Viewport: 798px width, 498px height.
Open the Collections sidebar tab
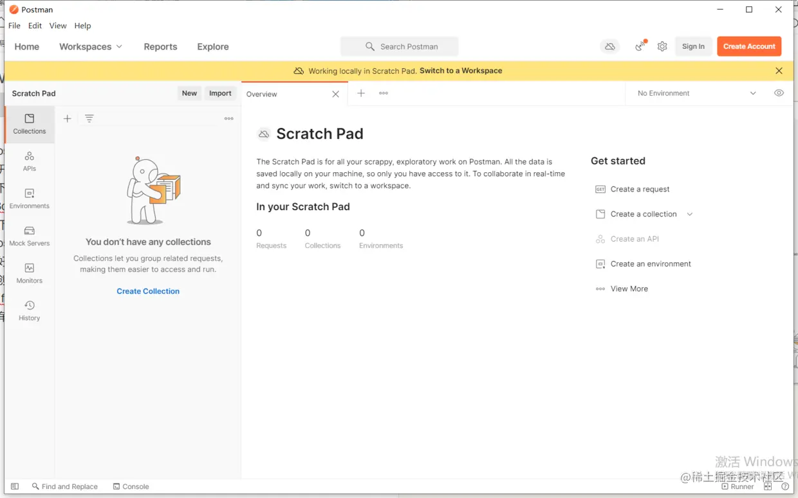[x=30, y=124]
